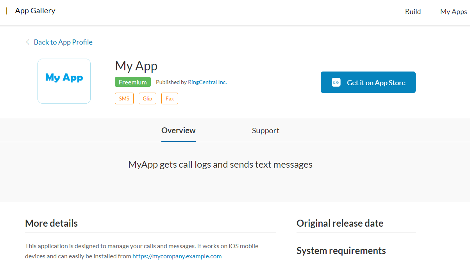
Task: Open the App Gallery home title
Action: coord(35,11)
